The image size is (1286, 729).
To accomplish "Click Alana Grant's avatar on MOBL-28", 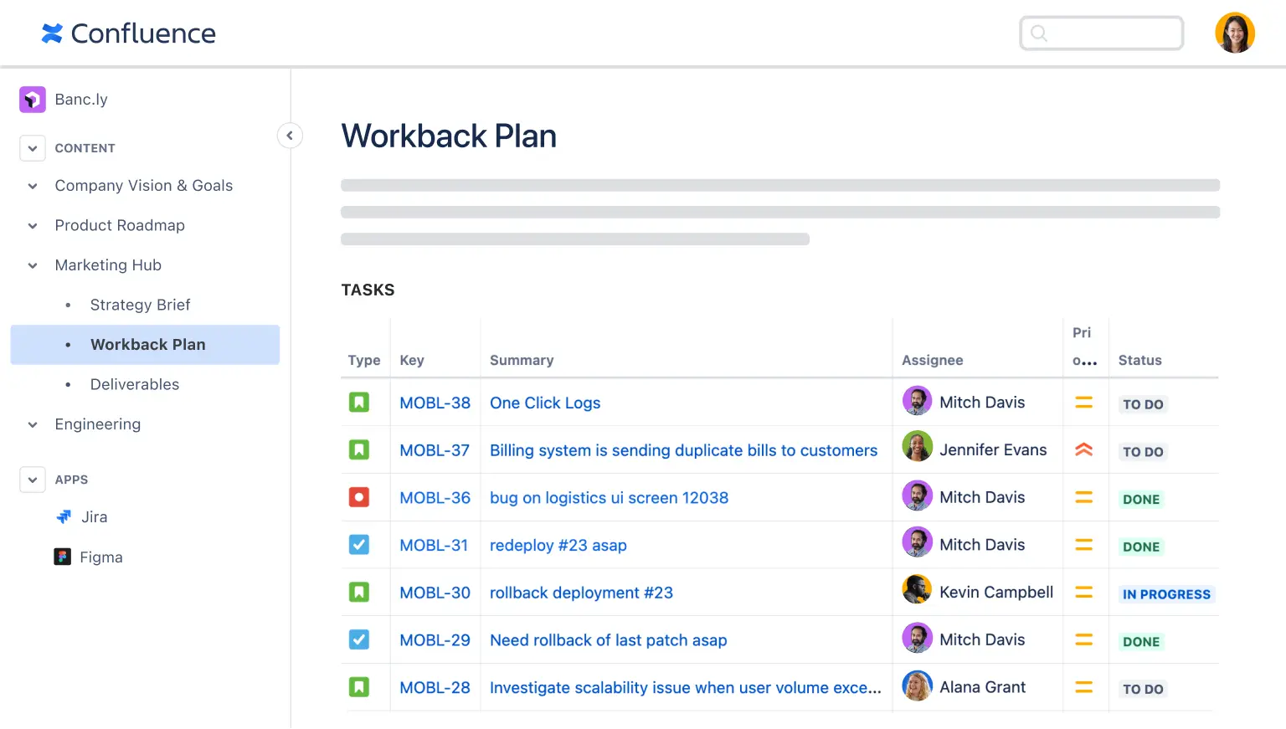I will pos(917,685).
